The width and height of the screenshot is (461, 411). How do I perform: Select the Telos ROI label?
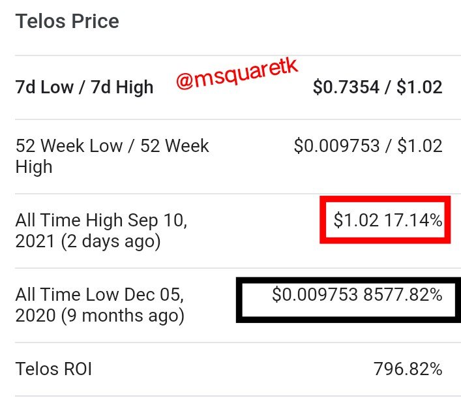click(53, 369)
